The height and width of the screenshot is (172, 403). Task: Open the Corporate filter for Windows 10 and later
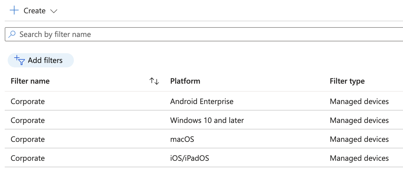click(x=28, y=120)
